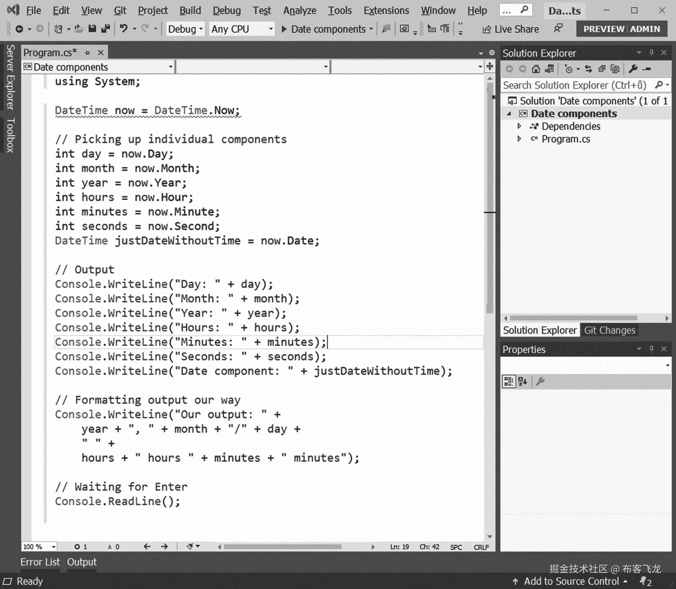Open the Error List tab

tap(40, 562)
